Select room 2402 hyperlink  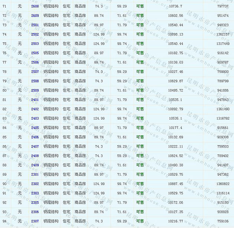(35, 109)
